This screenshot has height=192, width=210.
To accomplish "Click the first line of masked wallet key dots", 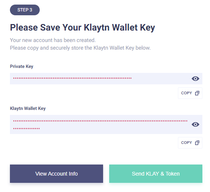I will pos(100,121).
